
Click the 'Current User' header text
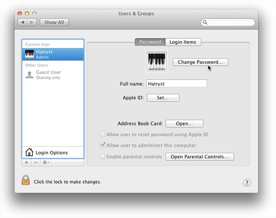[x=38, y=44]
